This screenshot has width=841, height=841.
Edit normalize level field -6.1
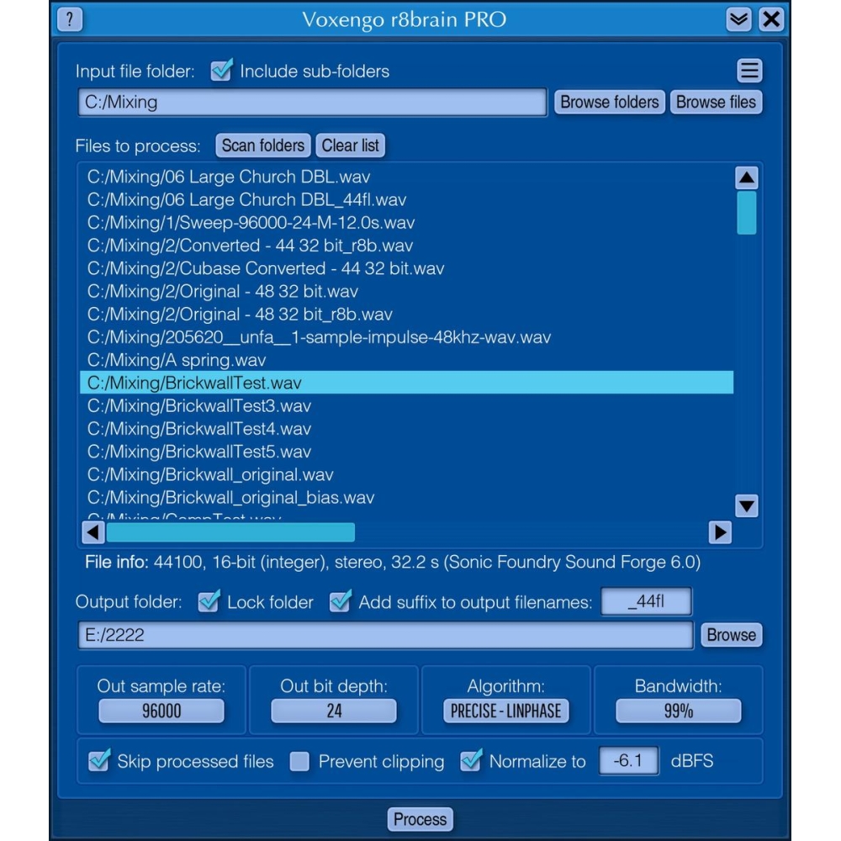click(x=628, y=760)
